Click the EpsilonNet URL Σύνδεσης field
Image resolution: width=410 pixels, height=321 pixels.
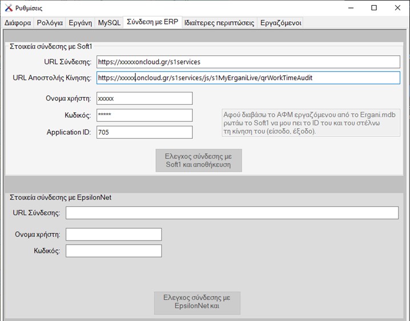231,213
